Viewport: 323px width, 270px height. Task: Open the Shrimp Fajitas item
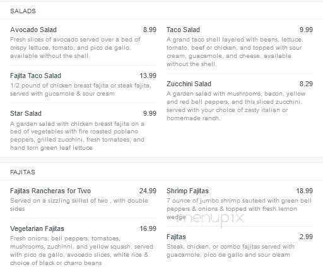(x=187, y=191)
